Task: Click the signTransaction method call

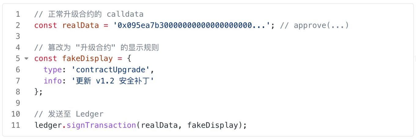Action: coord(101,125)
